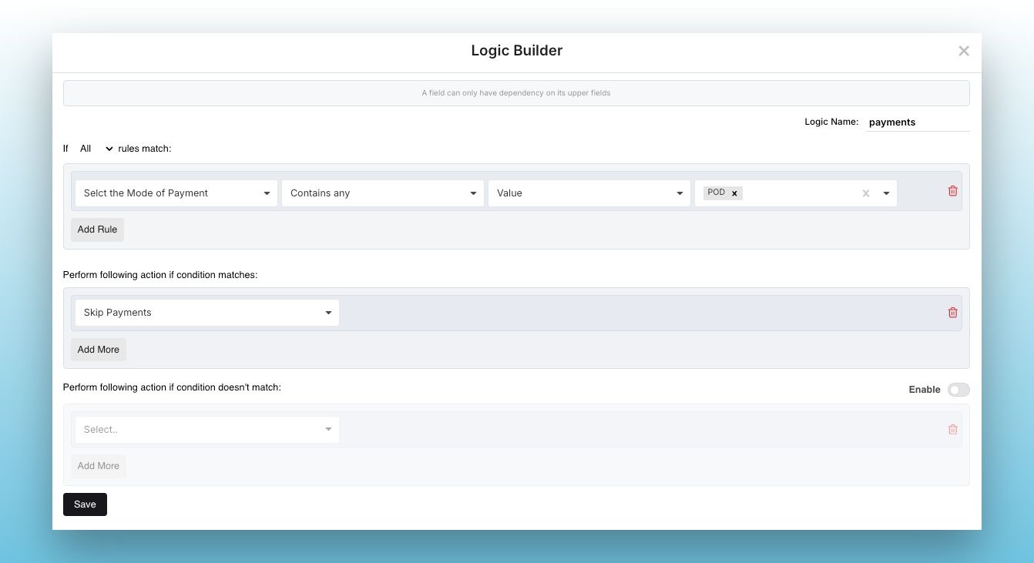Click the Logic Builder title
The image size is (1034, 563).
click(517, 51)
